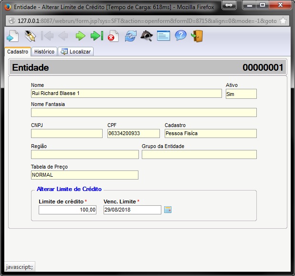Click the Região field
Viewport: 295px width, 276px height.
point(85,154)
